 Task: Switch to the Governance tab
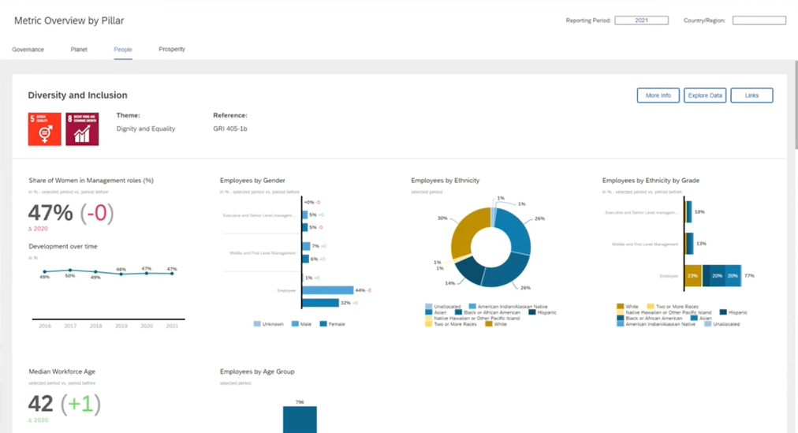(x=28, y=50)
